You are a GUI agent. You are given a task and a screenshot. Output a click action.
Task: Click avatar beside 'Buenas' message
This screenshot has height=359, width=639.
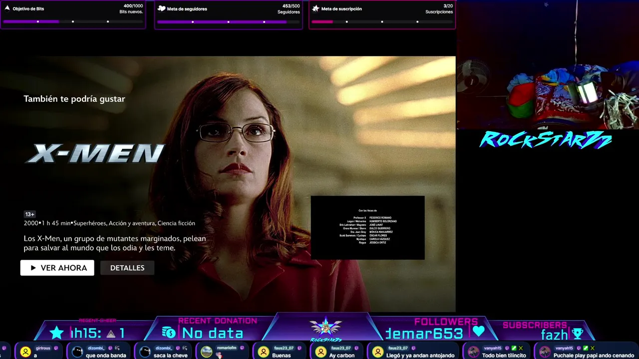click(x=264, y=352)
